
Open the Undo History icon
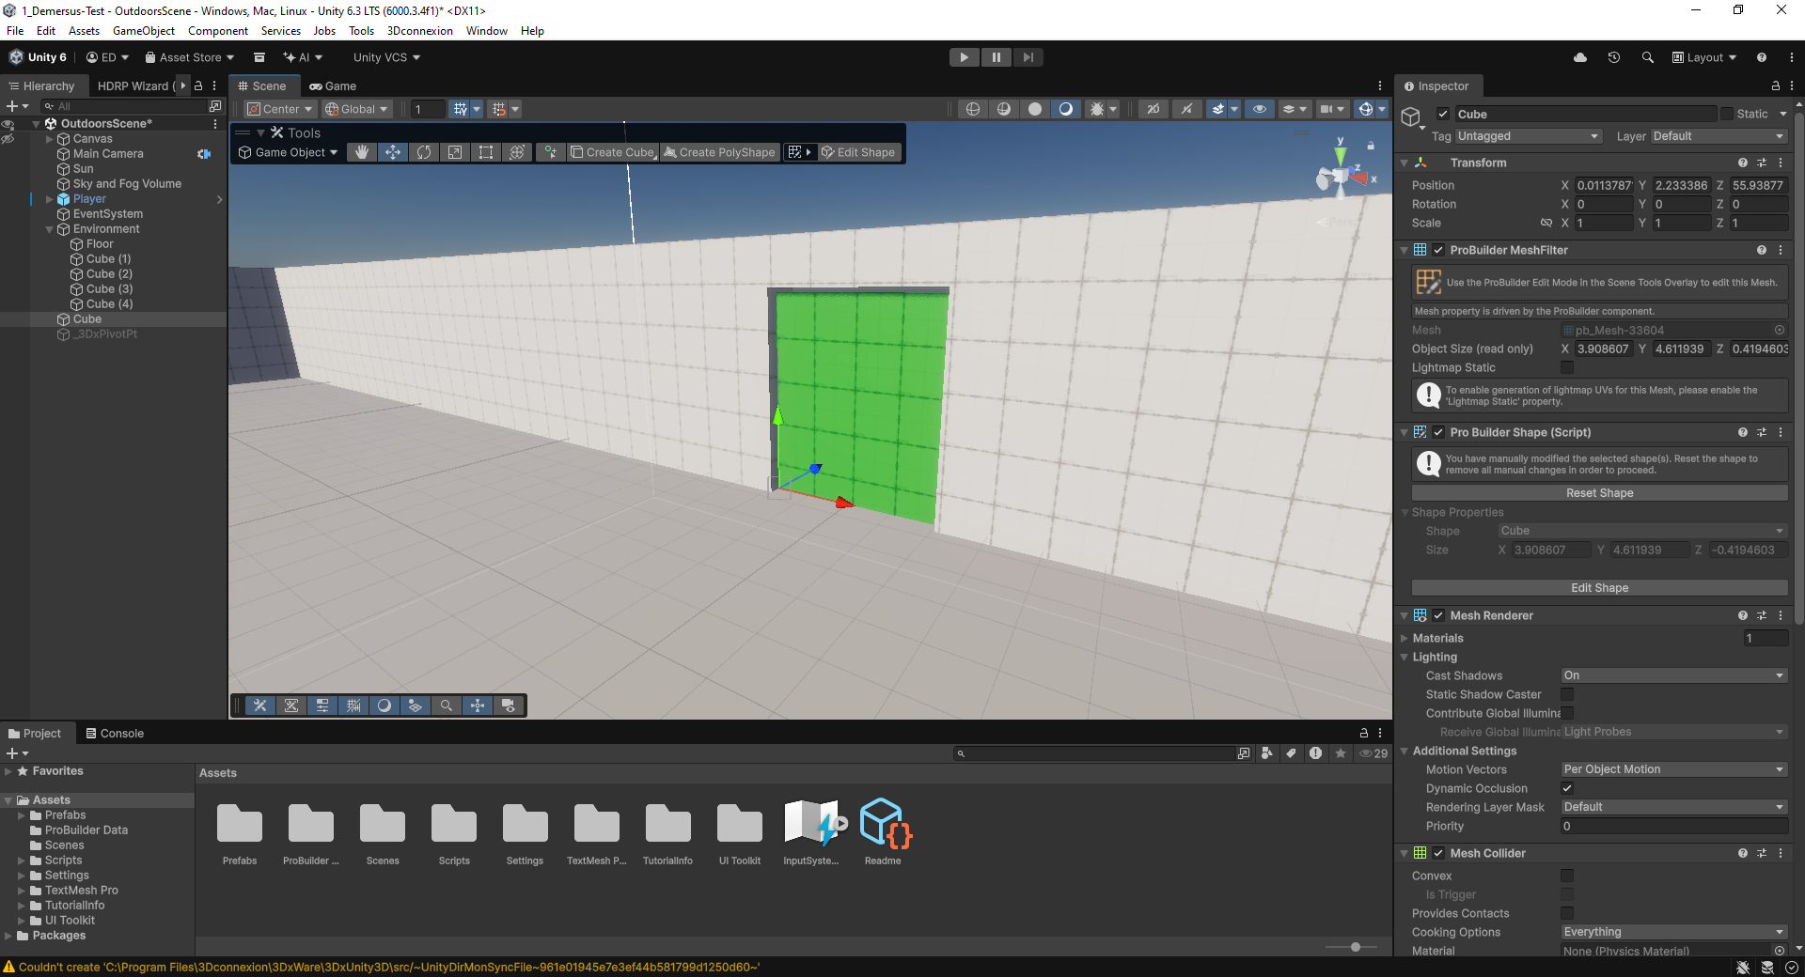[x=1613, y=57]
